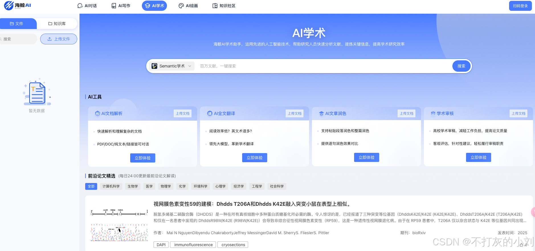
Task: Filter papers by 医学
Action: tap(149, 186)
